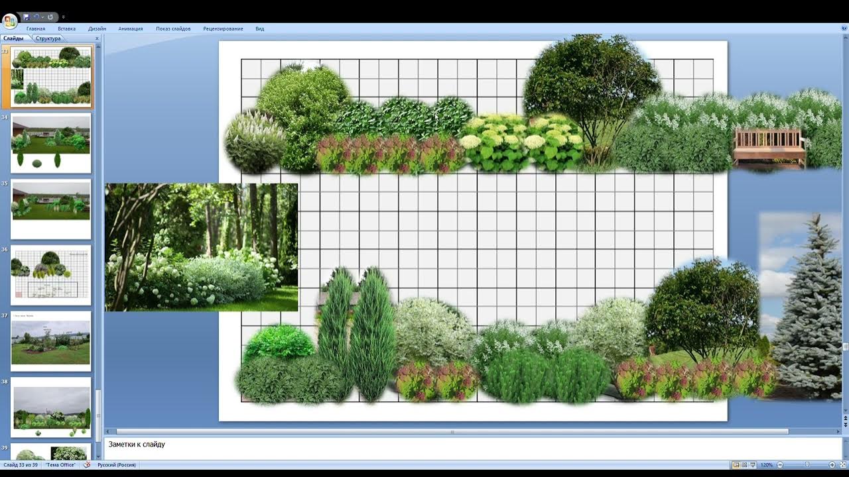Select slide 37 thumbnail
Screen dimensions: 849x477
(x=51, y=341)
